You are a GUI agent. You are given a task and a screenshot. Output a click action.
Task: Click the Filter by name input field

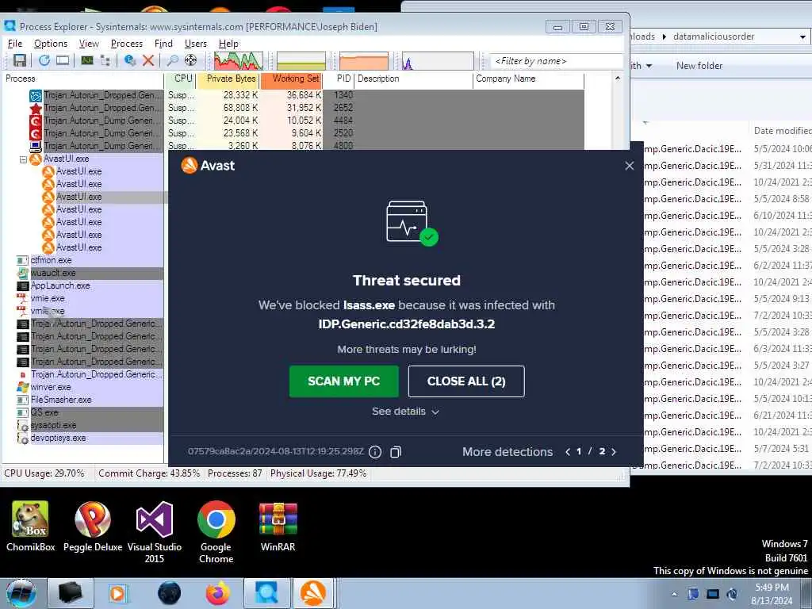[x=556, y=61]
